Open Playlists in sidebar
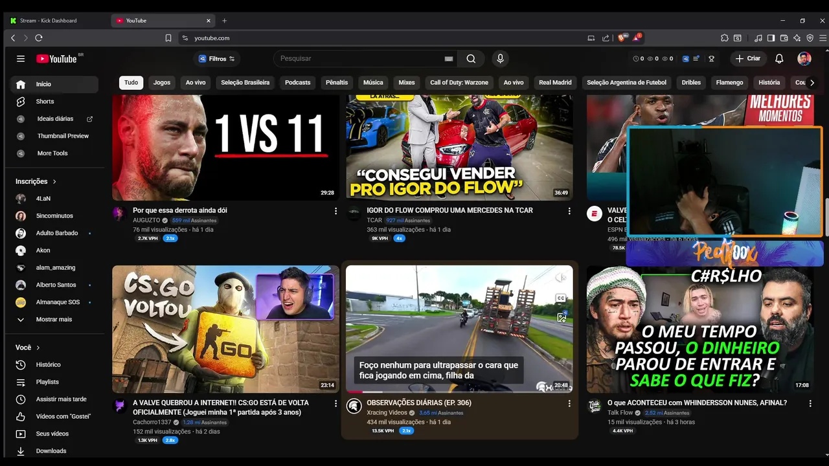This screenshot has width=829, height=466. pyautogui.click(x=54, y=382)
